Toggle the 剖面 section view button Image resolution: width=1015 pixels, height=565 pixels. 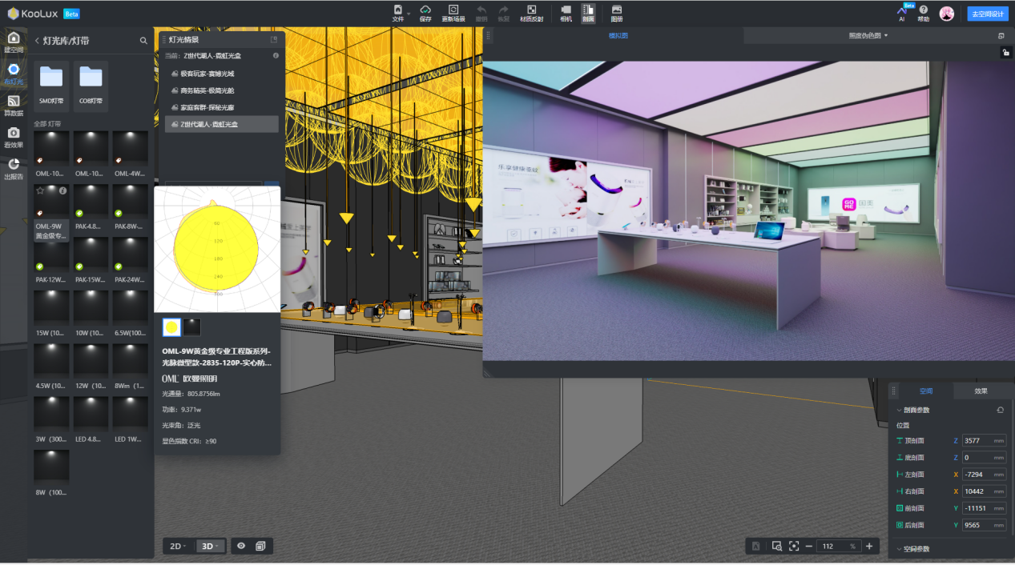[x=588, y=13]
